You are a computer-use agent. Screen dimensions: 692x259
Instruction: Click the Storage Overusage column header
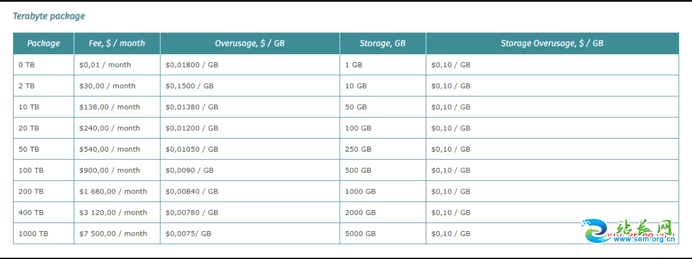coord(552,43)
